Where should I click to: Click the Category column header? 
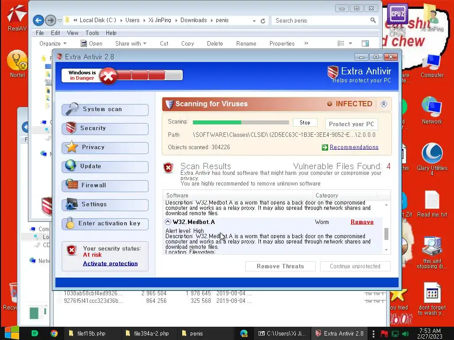(x=345, y=195)
